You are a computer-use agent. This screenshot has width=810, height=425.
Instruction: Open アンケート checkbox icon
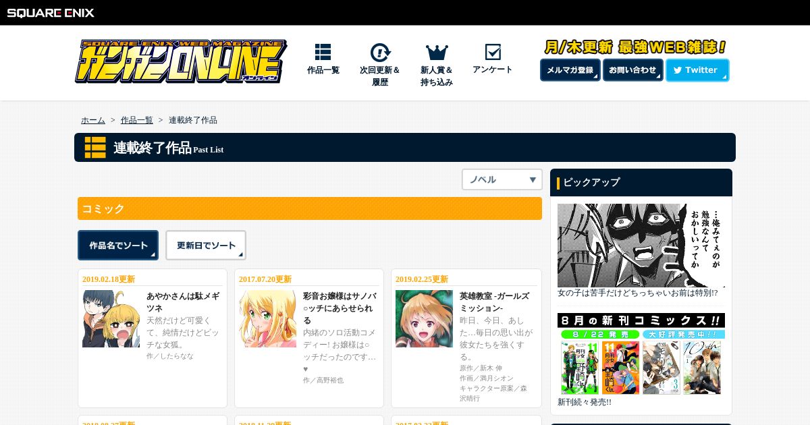(493, 52)
